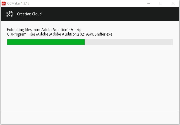180x125 pixels.
Task: Click the blank content area below progress bar
Action: pyautogui.click(x=90, y=77)
